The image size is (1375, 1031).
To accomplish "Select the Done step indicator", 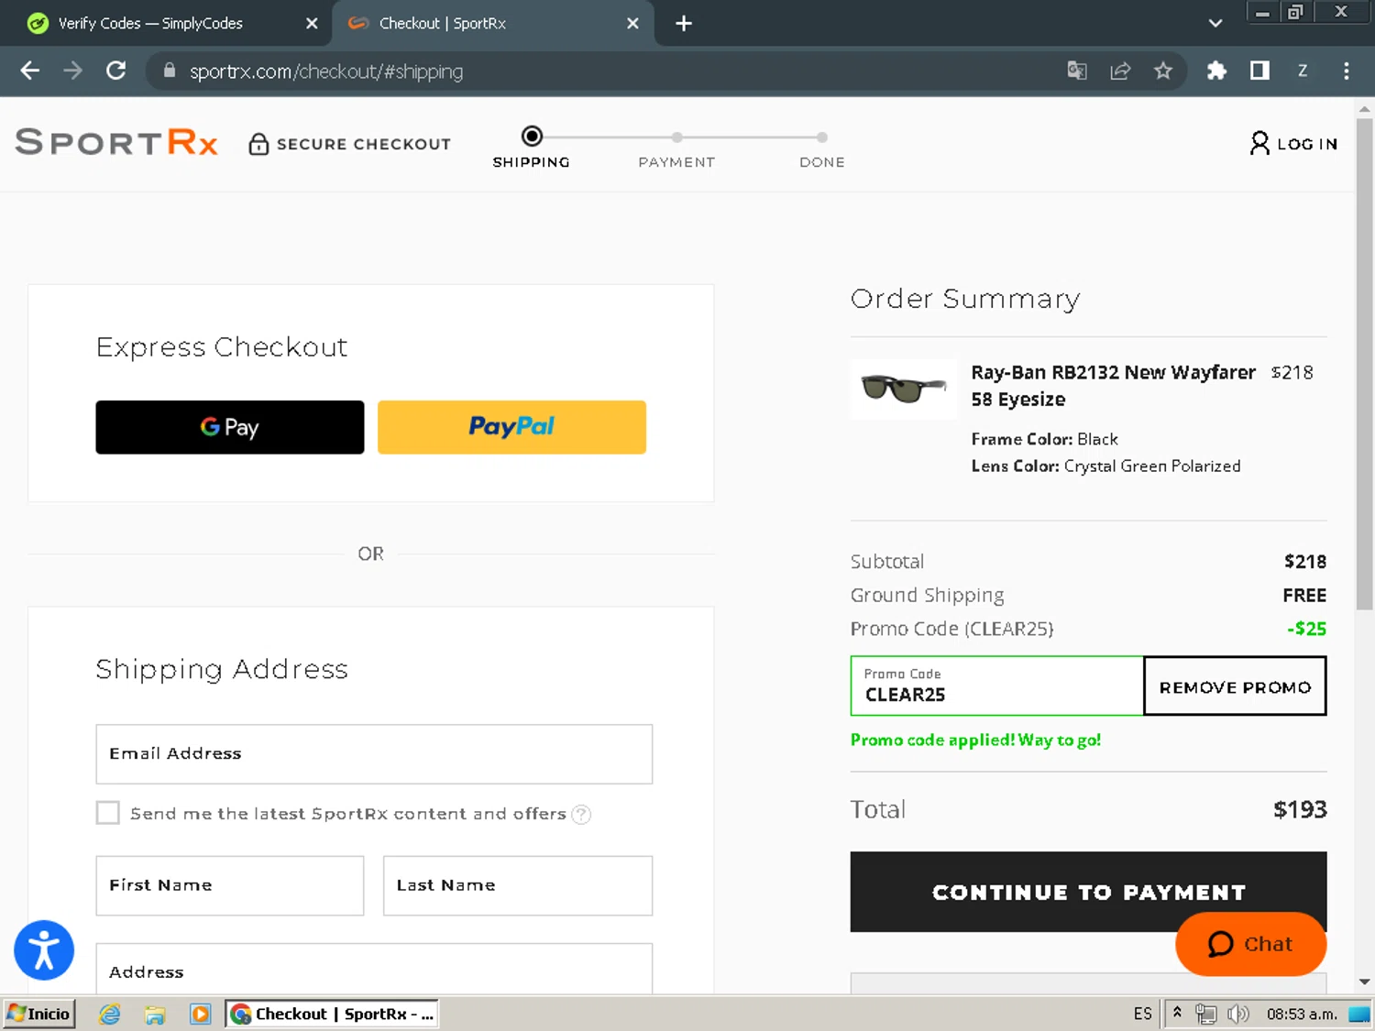I will [x=822, y=151].
